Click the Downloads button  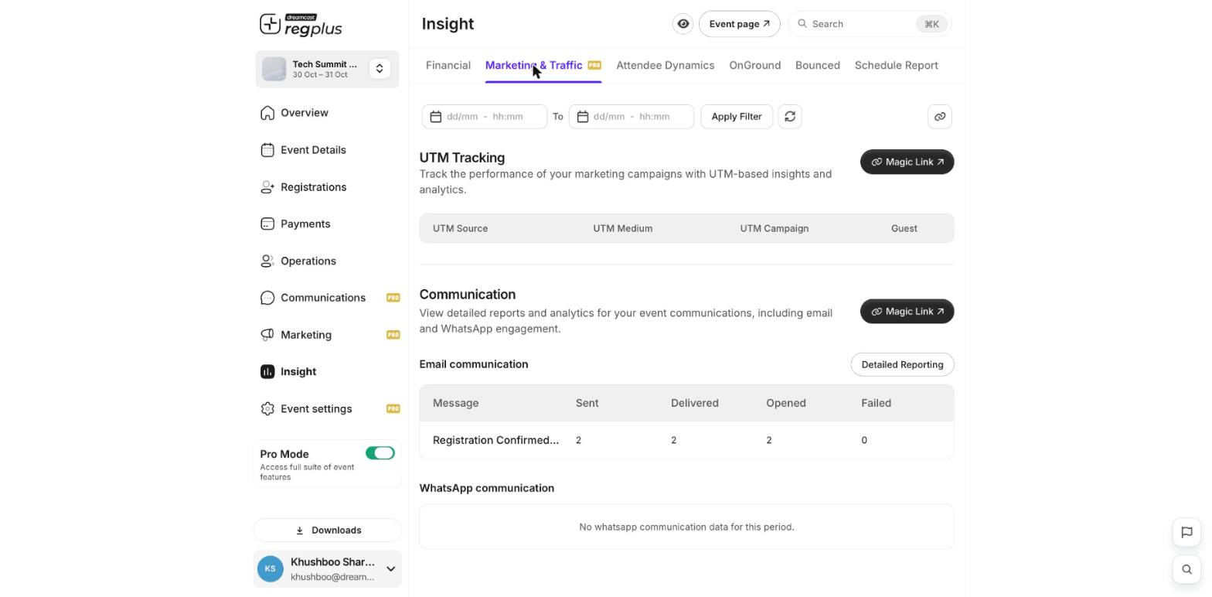pyautogui.click(x=328, y=530)
